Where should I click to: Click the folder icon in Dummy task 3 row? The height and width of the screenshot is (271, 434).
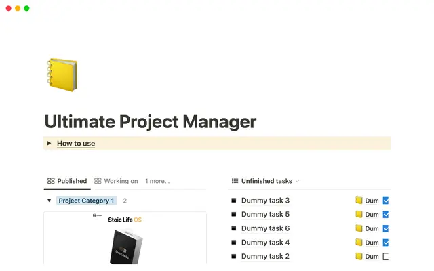359,201
